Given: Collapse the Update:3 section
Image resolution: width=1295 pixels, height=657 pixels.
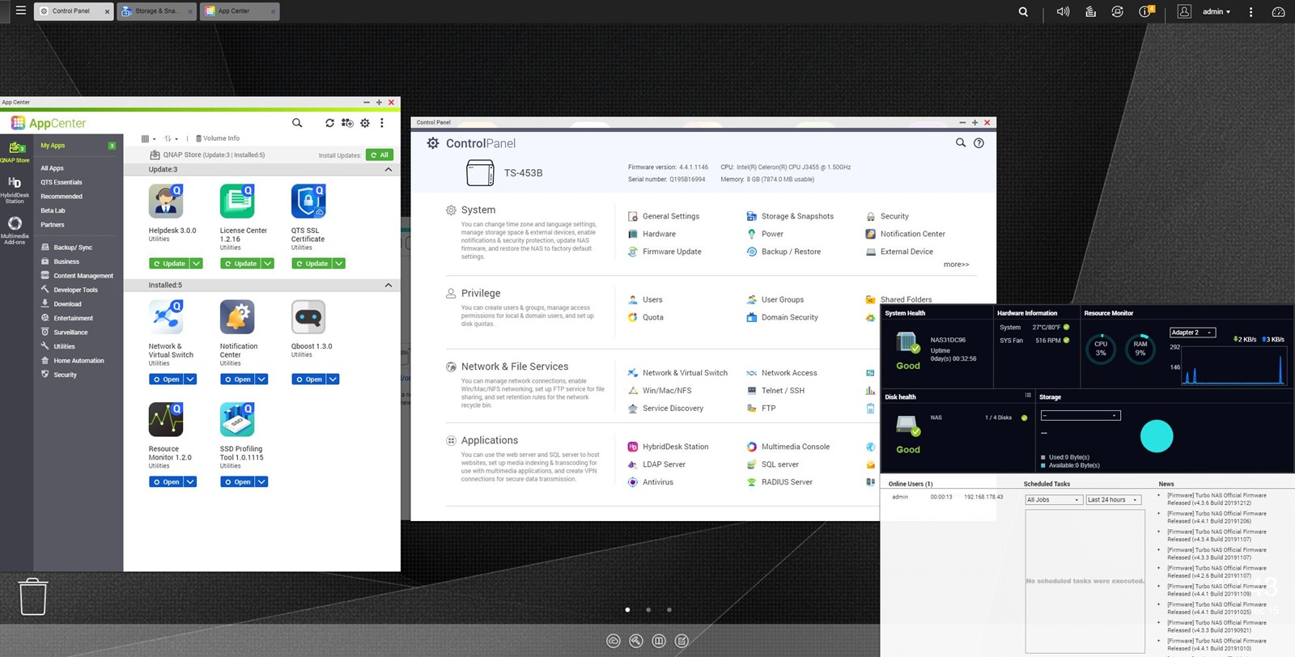Looking at the screenshot, I should [388, 169].
